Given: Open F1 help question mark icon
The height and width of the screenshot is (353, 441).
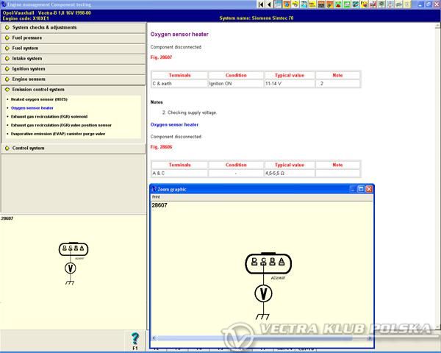Looking at the screenshot, I should click(x=135, y=341).
